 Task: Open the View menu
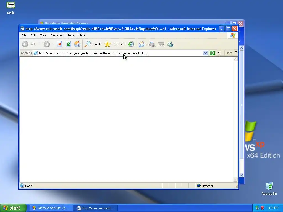coord(43,35)
